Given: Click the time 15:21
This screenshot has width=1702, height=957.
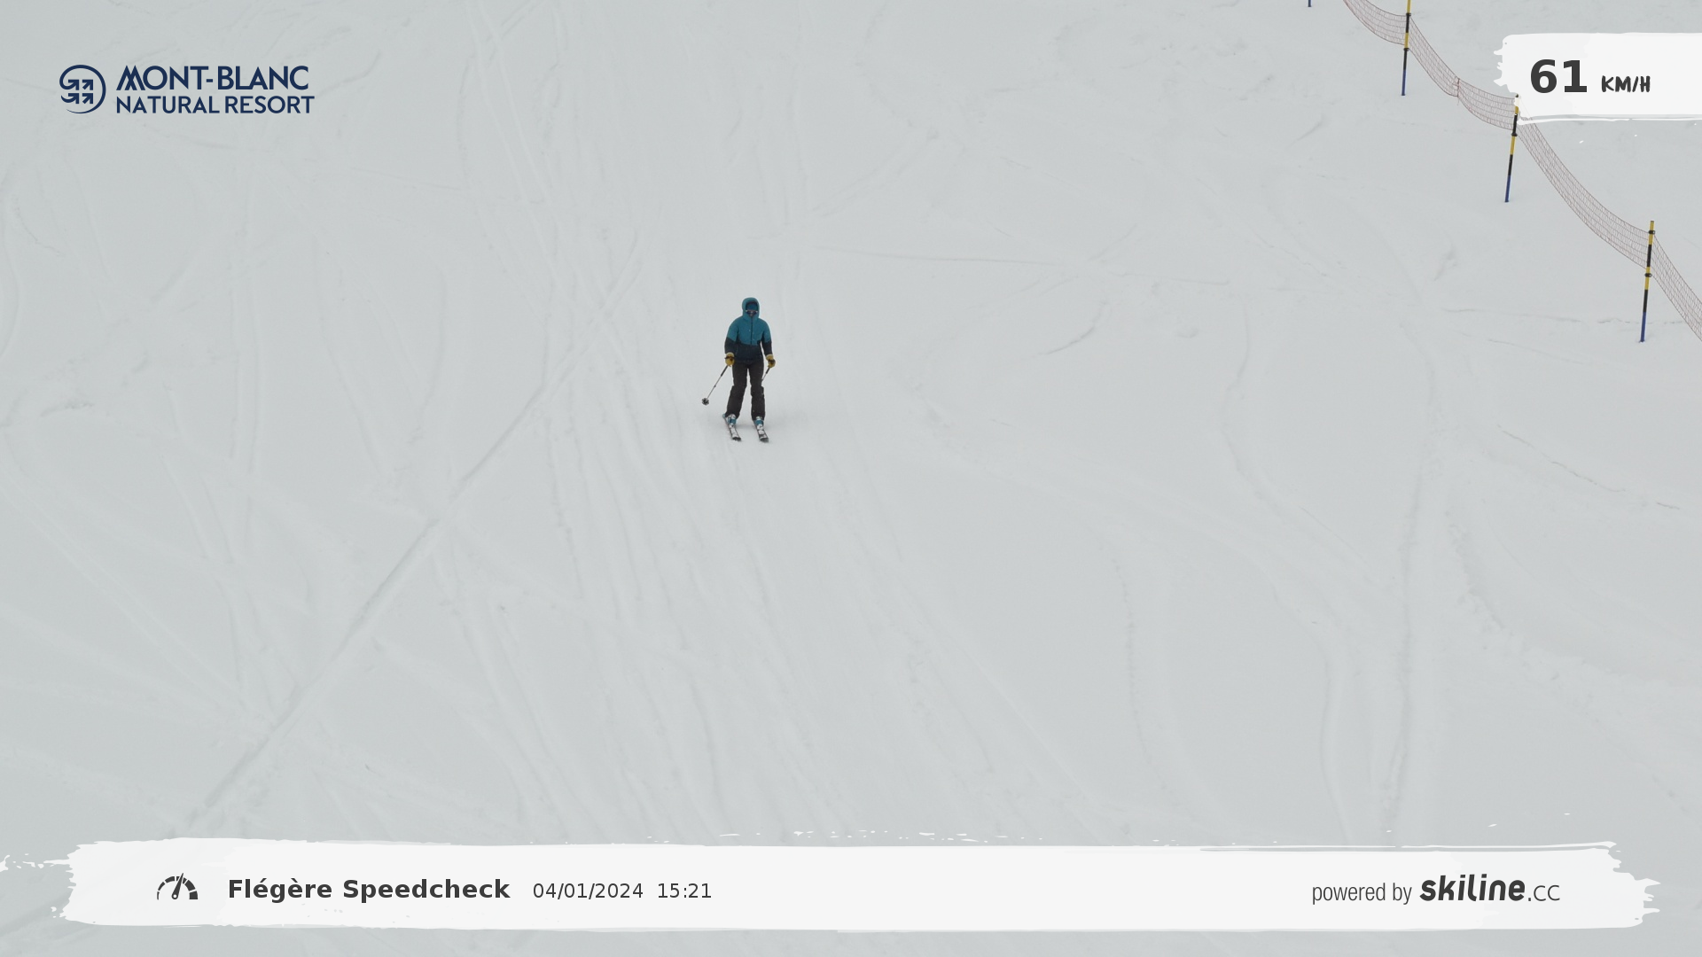Looking at the screenshot, I should point(683,891).
